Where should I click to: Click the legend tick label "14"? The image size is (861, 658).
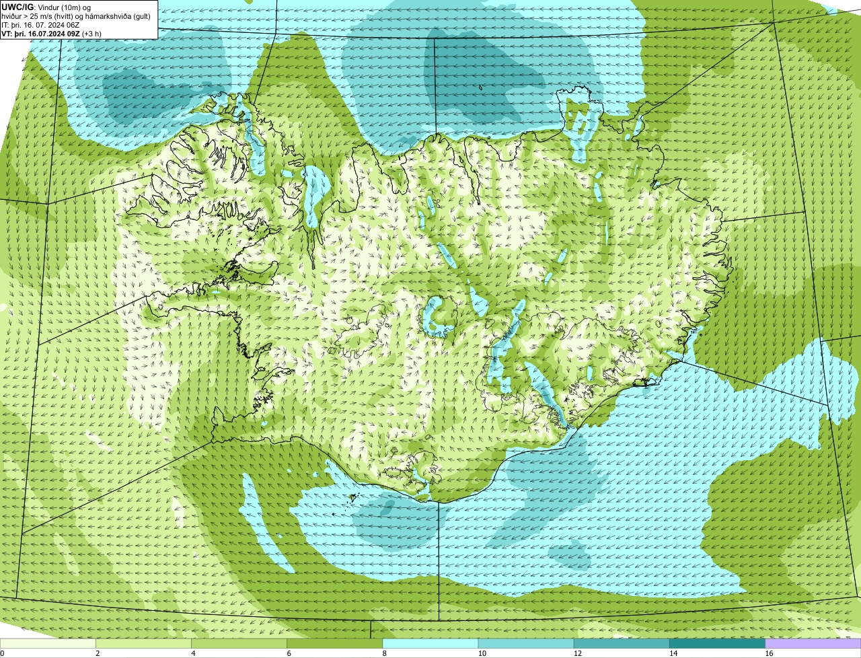[x=673, y=653]
